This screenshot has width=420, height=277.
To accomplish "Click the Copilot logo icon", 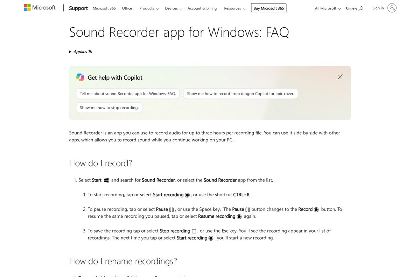I will 80,77.
